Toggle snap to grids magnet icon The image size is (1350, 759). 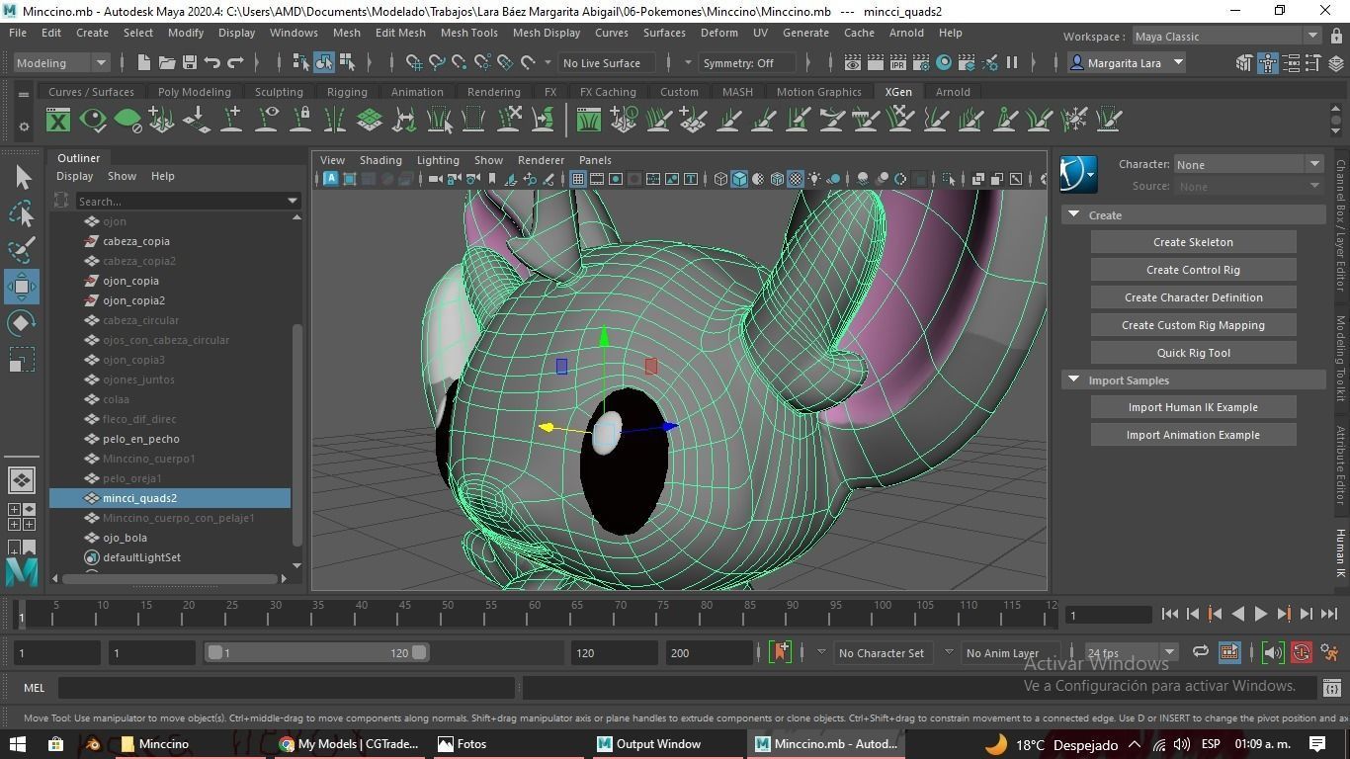pos(414,62)
